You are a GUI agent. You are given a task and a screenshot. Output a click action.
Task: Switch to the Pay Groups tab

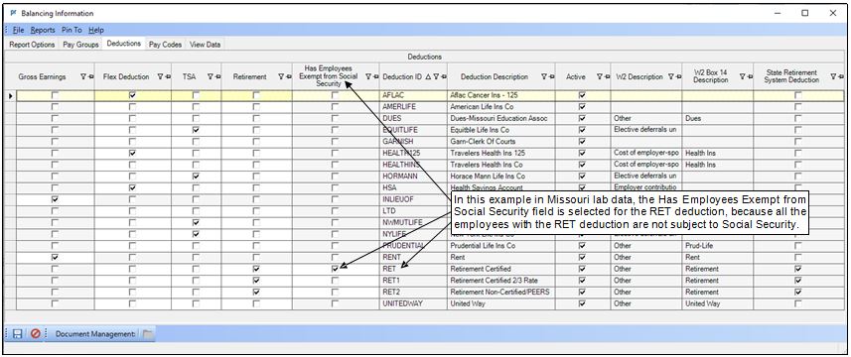pyautogui.click(x=80, y=45)
